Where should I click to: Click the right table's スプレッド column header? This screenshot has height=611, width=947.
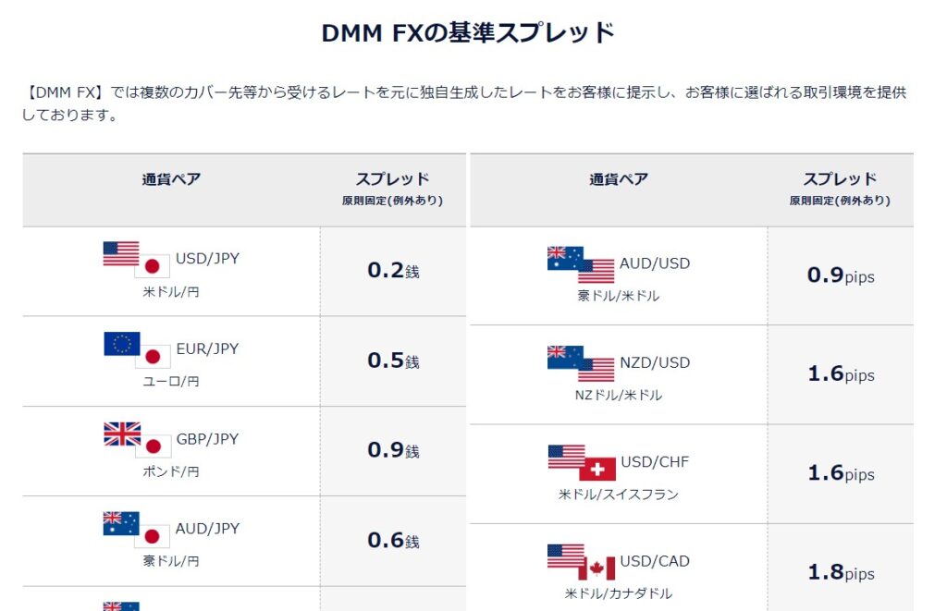(x=840, y=179)
